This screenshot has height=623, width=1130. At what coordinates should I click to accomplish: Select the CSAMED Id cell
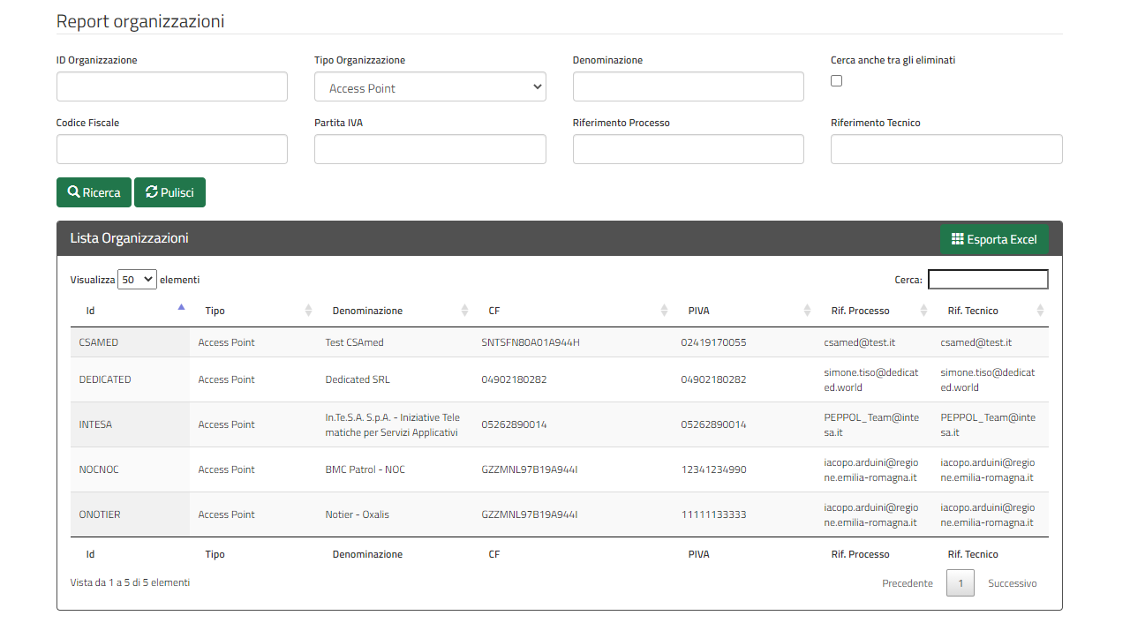point(130,342)
